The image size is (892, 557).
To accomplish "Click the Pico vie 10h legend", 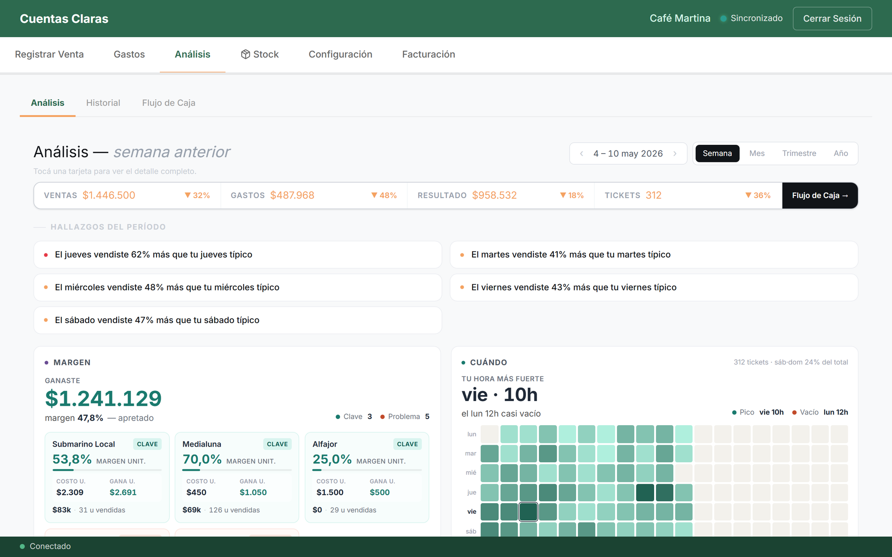I will pyautogui.click(x=758, y=412).
